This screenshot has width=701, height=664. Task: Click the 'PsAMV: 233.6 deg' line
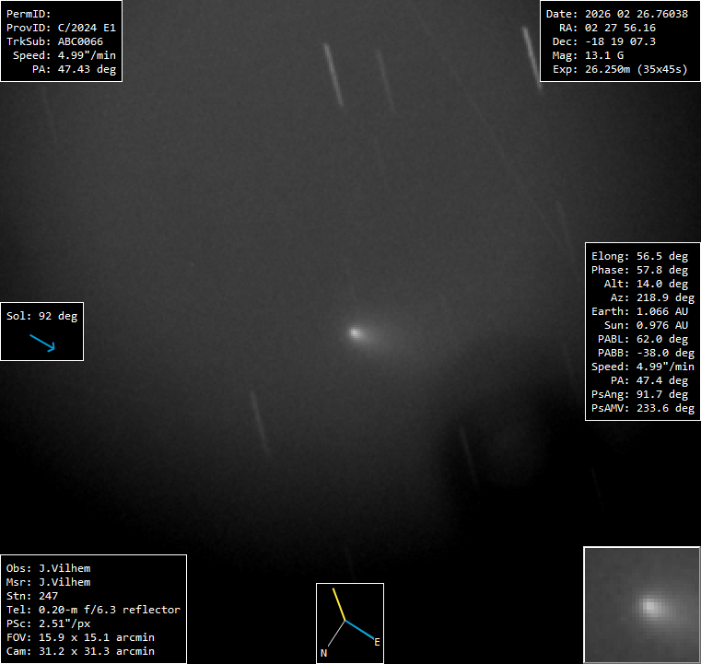point(643,408)
